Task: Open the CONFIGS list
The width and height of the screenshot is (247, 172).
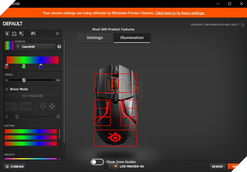Action: pyautogui.click(x=15, y=167)
